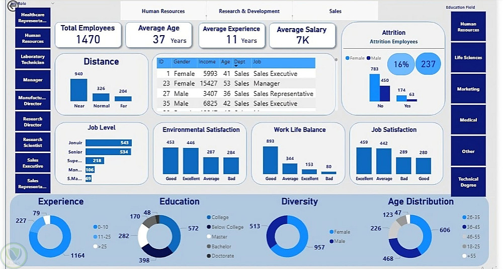
Task: Click College education legend marker
Action: coord(209,217)
